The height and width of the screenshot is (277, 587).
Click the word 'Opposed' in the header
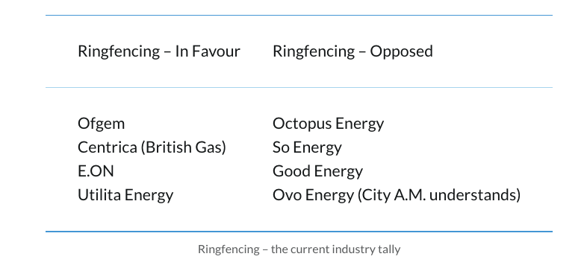pyautogui.click(x=401, y=51)
